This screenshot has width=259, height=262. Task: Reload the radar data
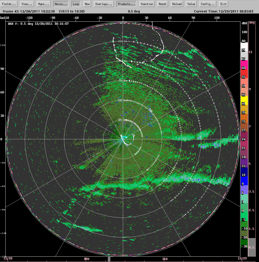[x=177, y=4]
